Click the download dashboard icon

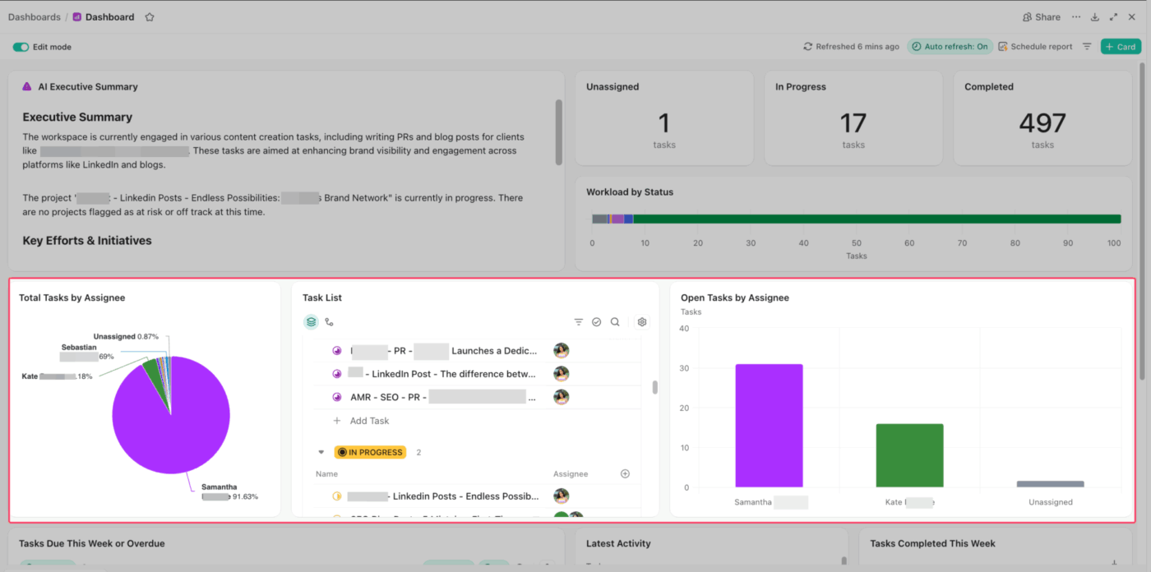[x=1094, y=17]
